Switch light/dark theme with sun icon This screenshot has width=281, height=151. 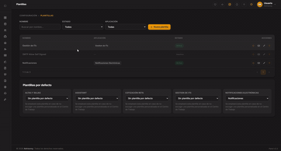[x=244, y=4]
